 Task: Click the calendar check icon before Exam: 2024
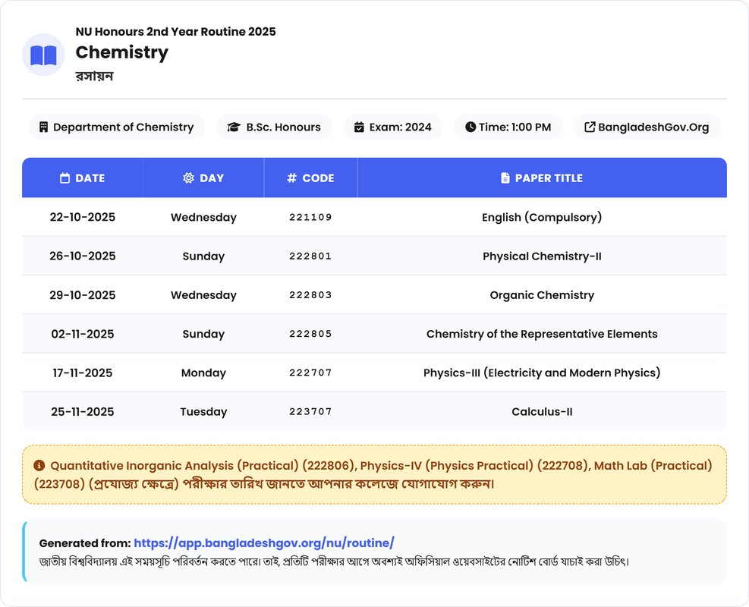pos(359,127)
